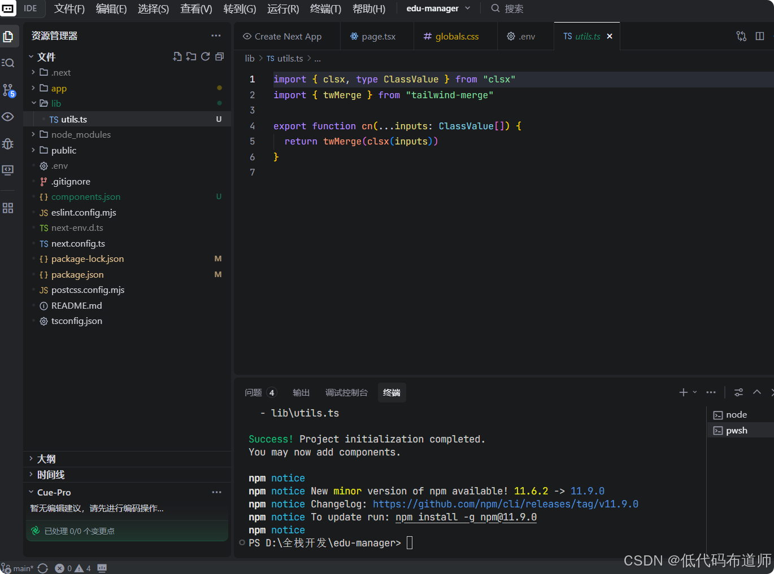Viewport: 774px width, 574px height.
Task: Open the Explorer view in activity bar
Action: (8, 37)
